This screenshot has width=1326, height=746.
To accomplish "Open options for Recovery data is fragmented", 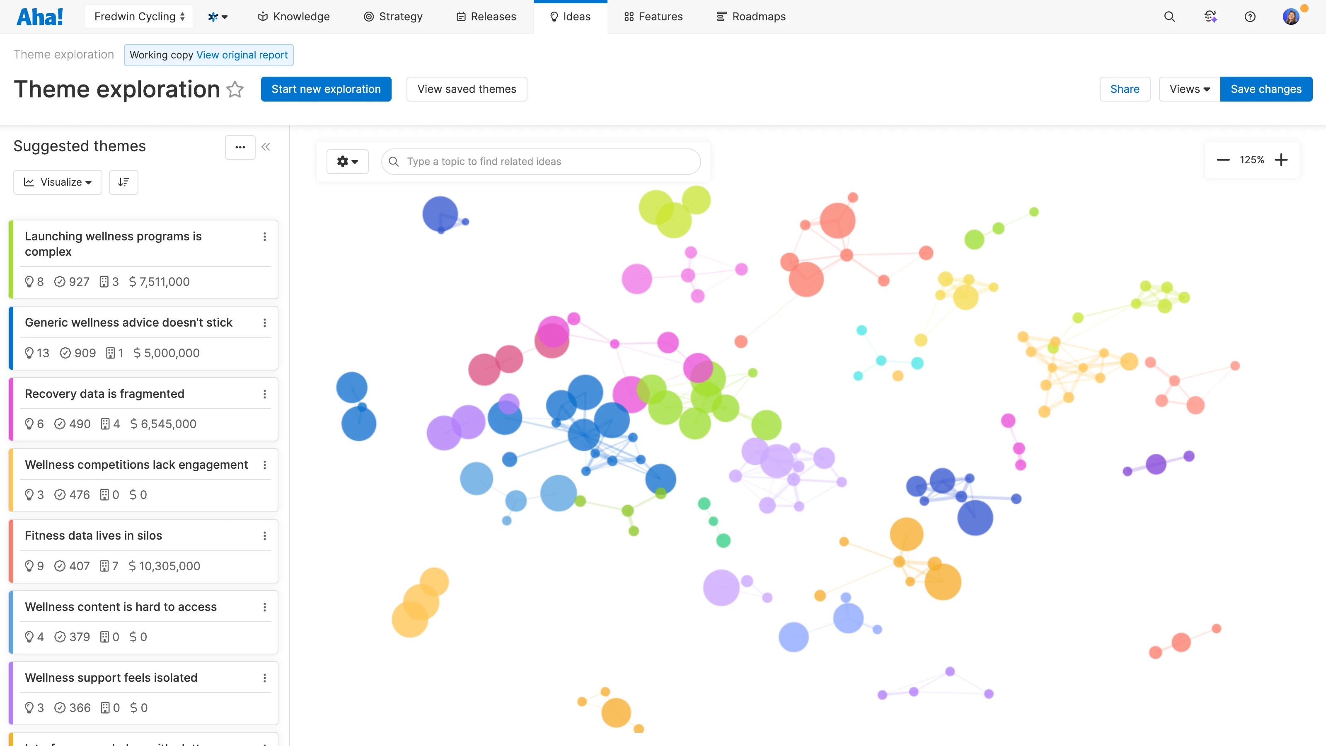I will coord(265,394).
